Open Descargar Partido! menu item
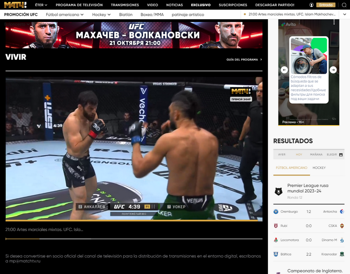 click(x=275, y=5)
